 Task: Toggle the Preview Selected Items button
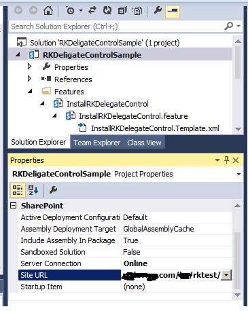click(173, 12)
